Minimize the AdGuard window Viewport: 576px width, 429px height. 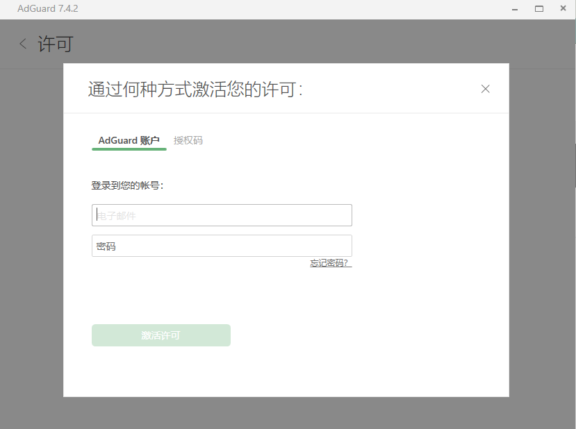point(515,9)
